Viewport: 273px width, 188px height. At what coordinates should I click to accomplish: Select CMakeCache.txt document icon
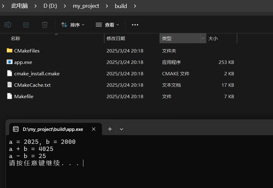click(10, 85)
